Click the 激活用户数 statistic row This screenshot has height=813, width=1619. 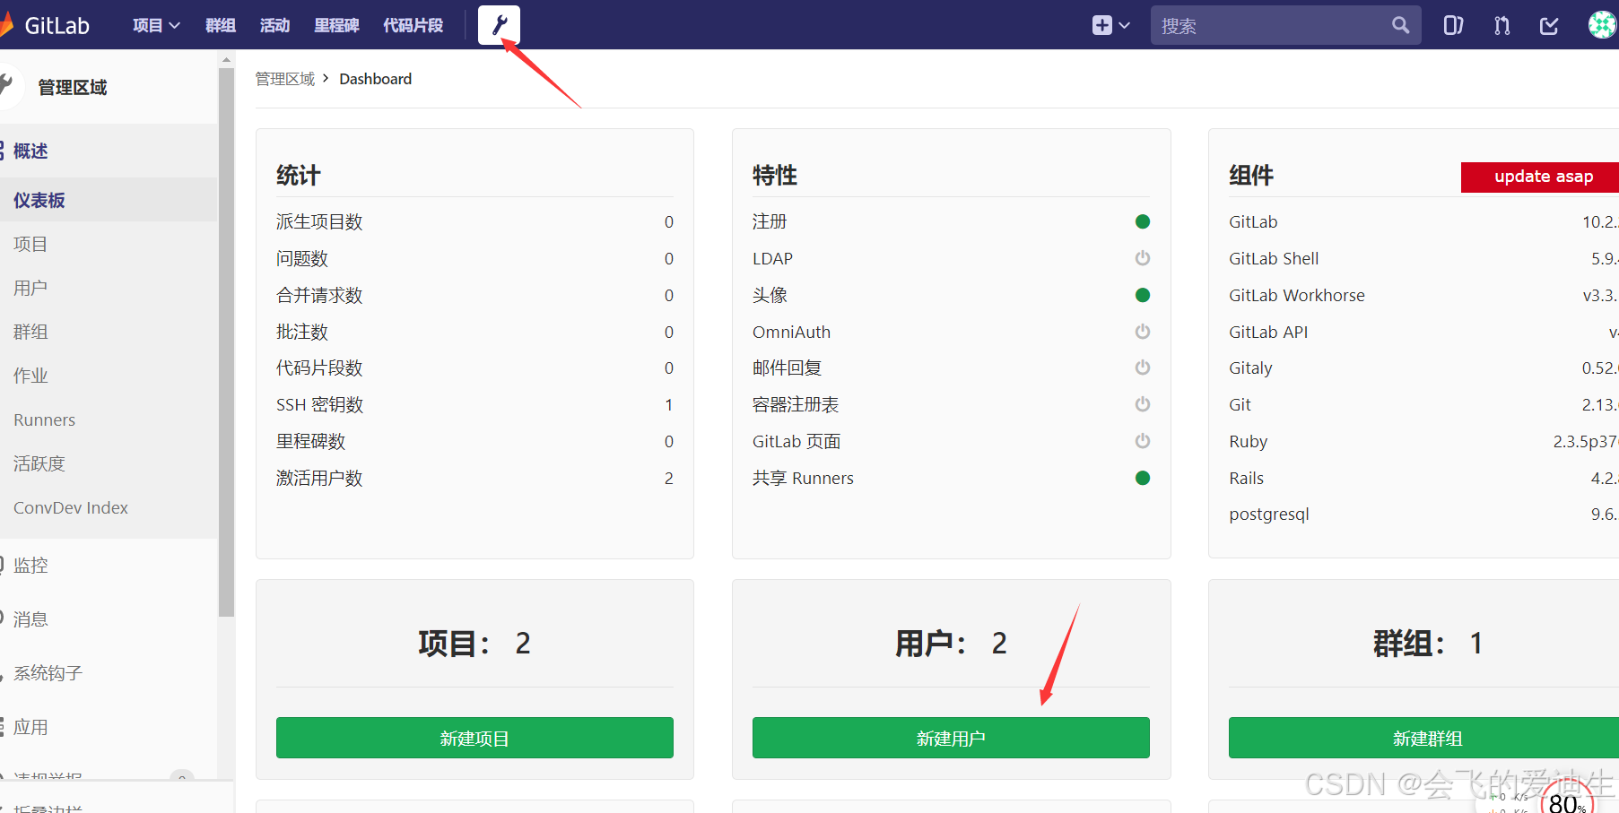click(474, 478)
